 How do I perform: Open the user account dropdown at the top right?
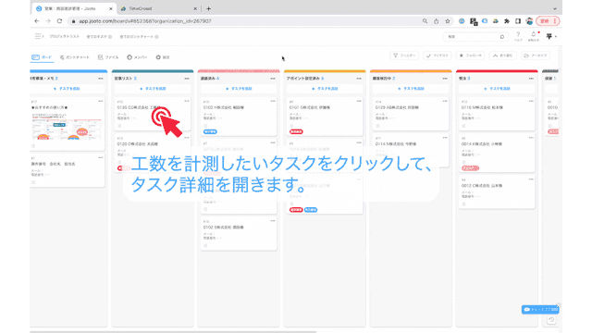[551, 36]
